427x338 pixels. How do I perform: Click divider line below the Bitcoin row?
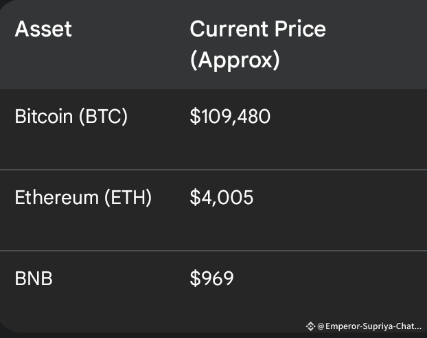213,170
